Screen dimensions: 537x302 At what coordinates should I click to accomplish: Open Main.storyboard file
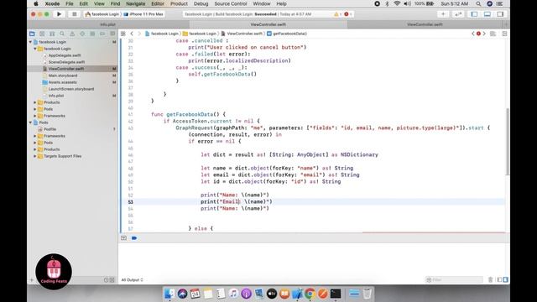63,75
